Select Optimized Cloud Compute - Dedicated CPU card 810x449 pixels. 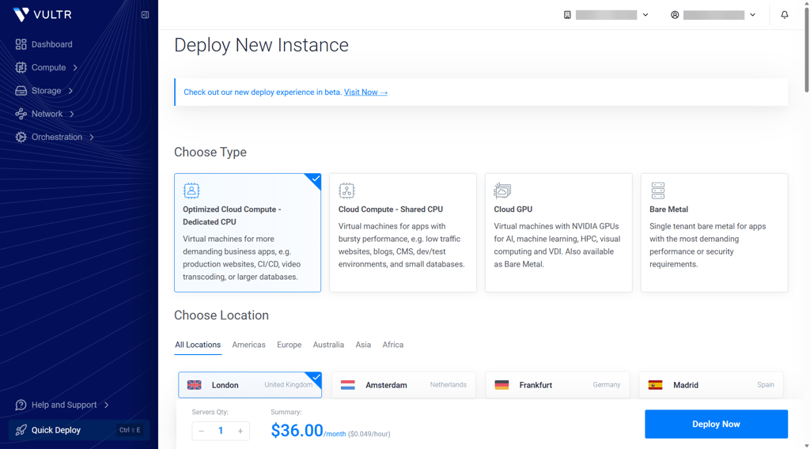(248, 232)
